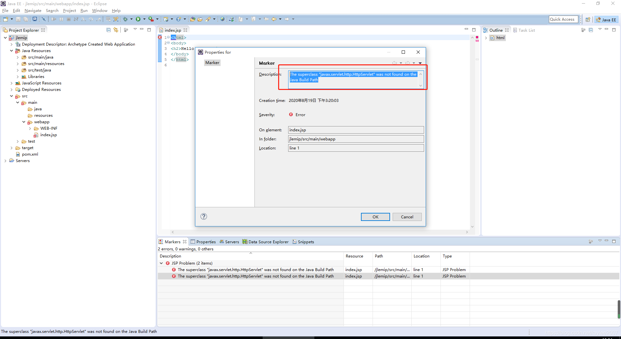Click OK in the Properties dialog
Image resolution: width=621 pixels, height=339 pixels.
pos(375,217)
